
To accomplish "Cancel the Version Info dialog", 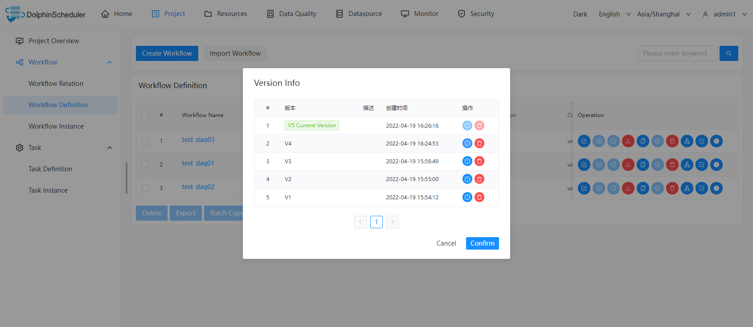I will tap(446, 243).
